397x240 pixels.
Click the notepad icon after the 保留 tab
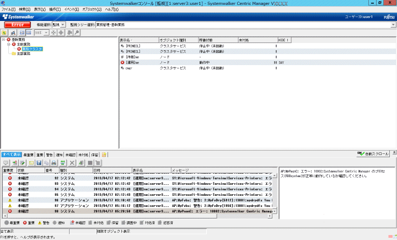(104, 154)
